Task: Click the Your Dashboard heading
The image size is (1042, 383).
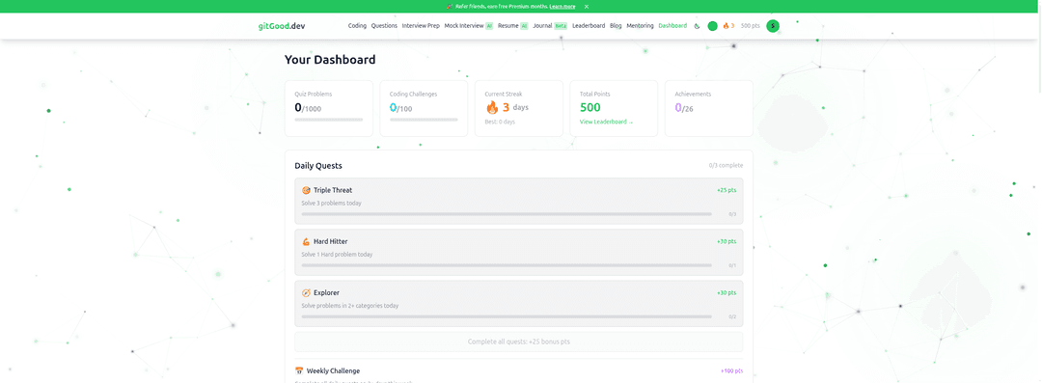Action: [x=330, y=60]
